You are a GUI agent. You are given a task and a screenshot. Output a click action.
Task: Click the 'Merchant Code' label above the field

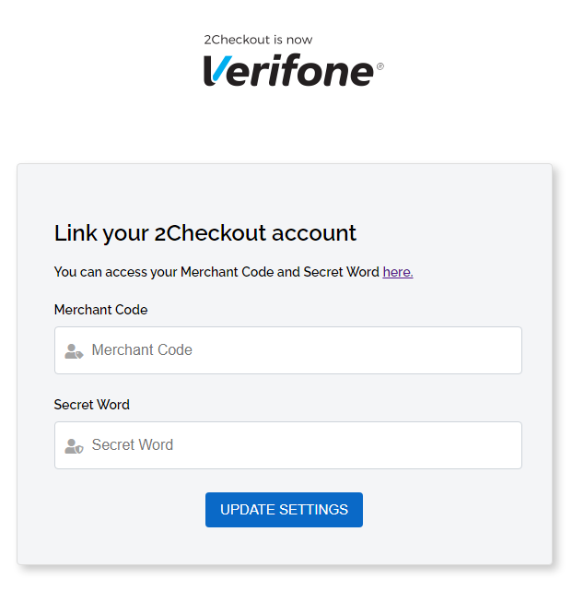pyautogui.click(x=100, y=310)
